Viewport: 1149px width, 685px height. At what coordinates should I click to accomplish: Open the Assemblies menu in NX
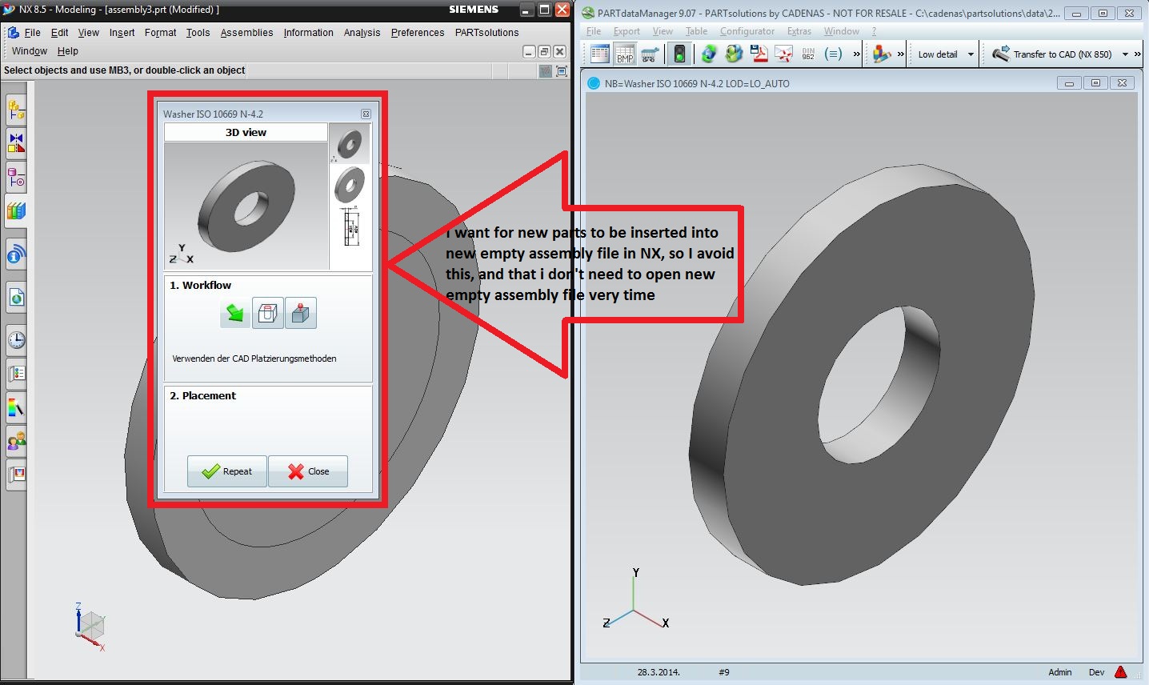[x=246, y=33]
